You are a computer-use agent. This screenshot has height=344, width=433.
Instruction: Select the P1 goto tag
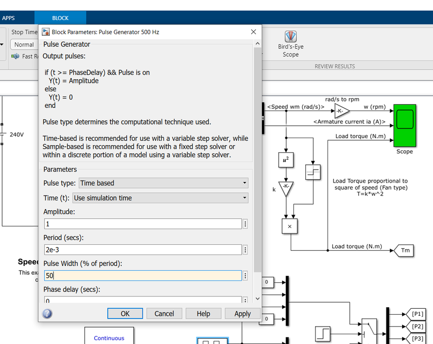click(x=418, y=315)
